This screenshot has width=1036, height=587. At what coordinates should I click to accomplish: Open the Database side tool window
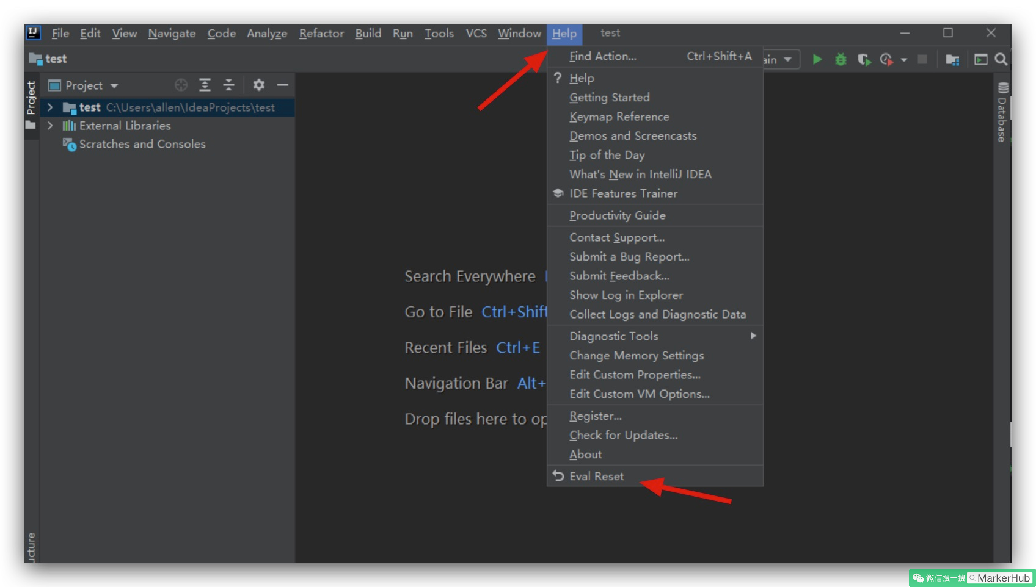tap(1002, 112)
